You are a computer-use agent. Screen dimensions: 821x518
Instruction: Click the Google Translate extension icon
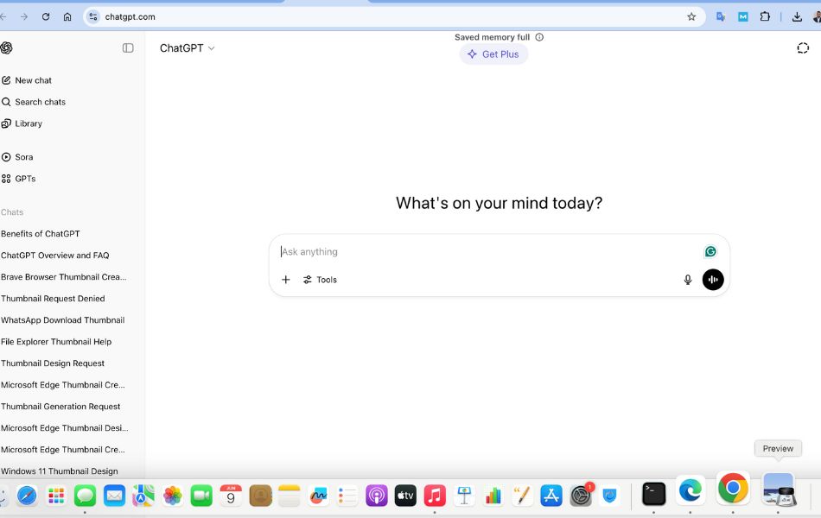[x=721, y=16]
